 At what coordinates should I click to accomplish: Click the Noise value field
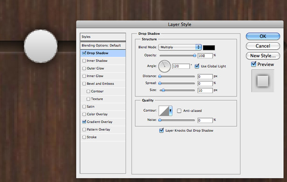(205, 120)
